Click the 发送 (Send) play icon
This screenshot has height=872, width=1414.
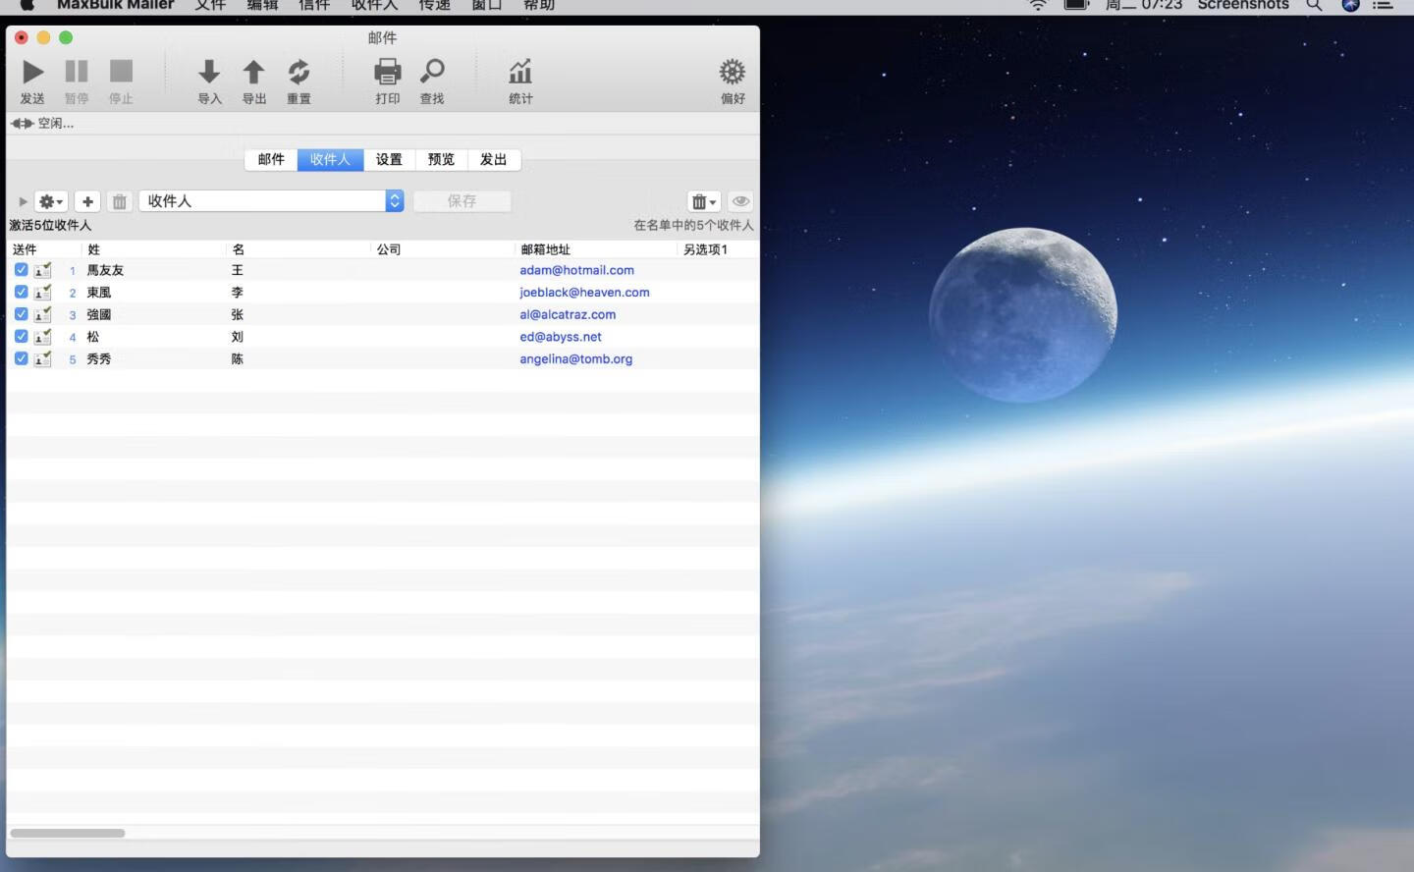pyautogui.click(x=33, y=72)
